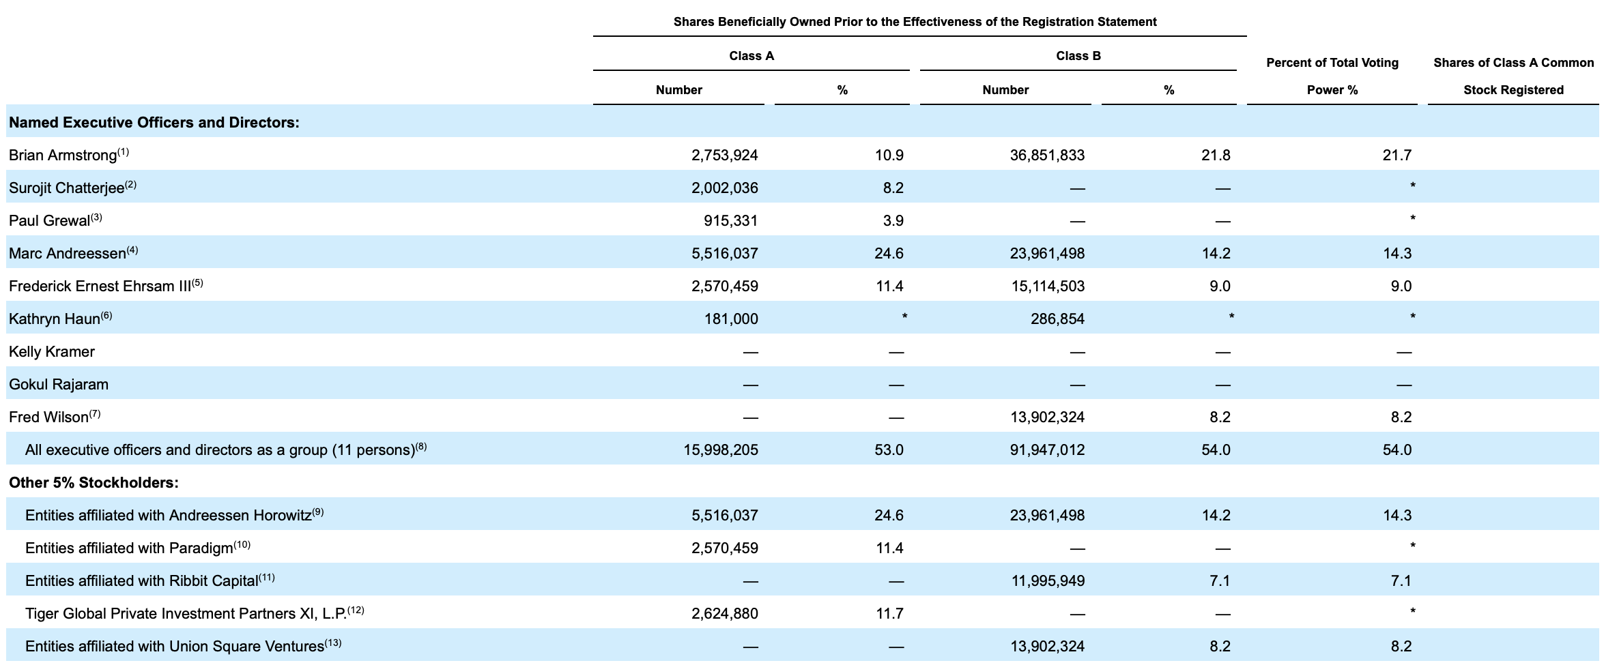Click the Class B column header
The width and height of the screenshot is (1604, 663).
click(1078, 56)
